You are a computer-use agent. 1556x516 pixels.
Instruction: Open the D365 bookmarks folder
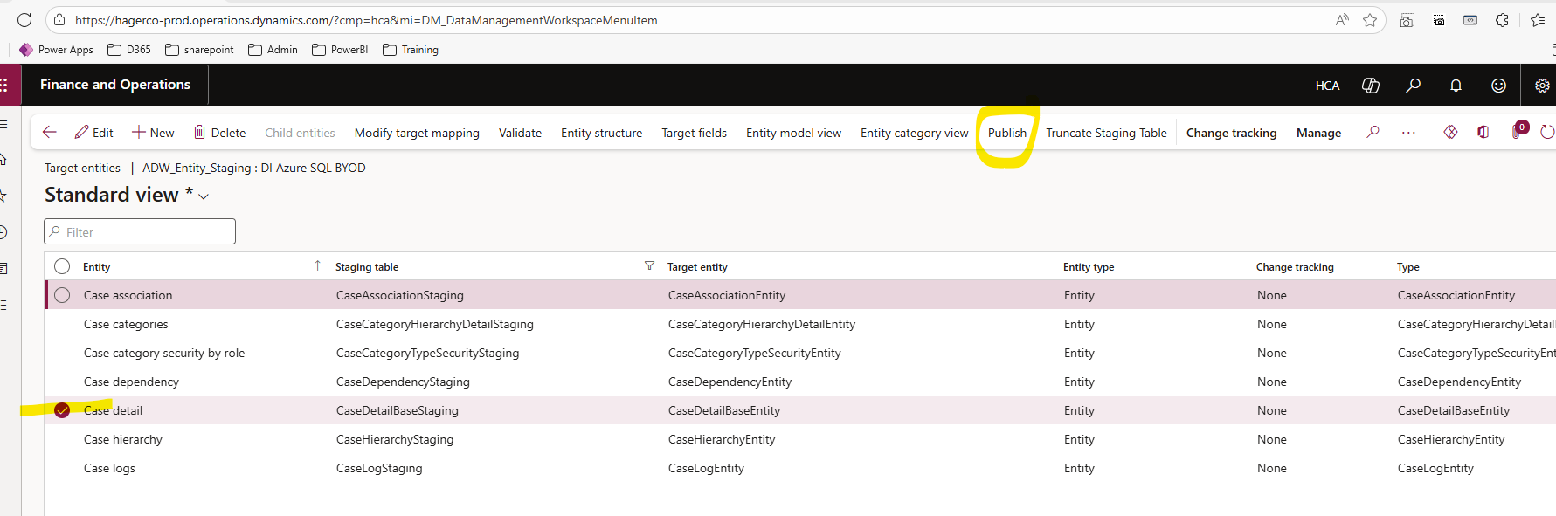pyautogui.click(x=129, y=50)
